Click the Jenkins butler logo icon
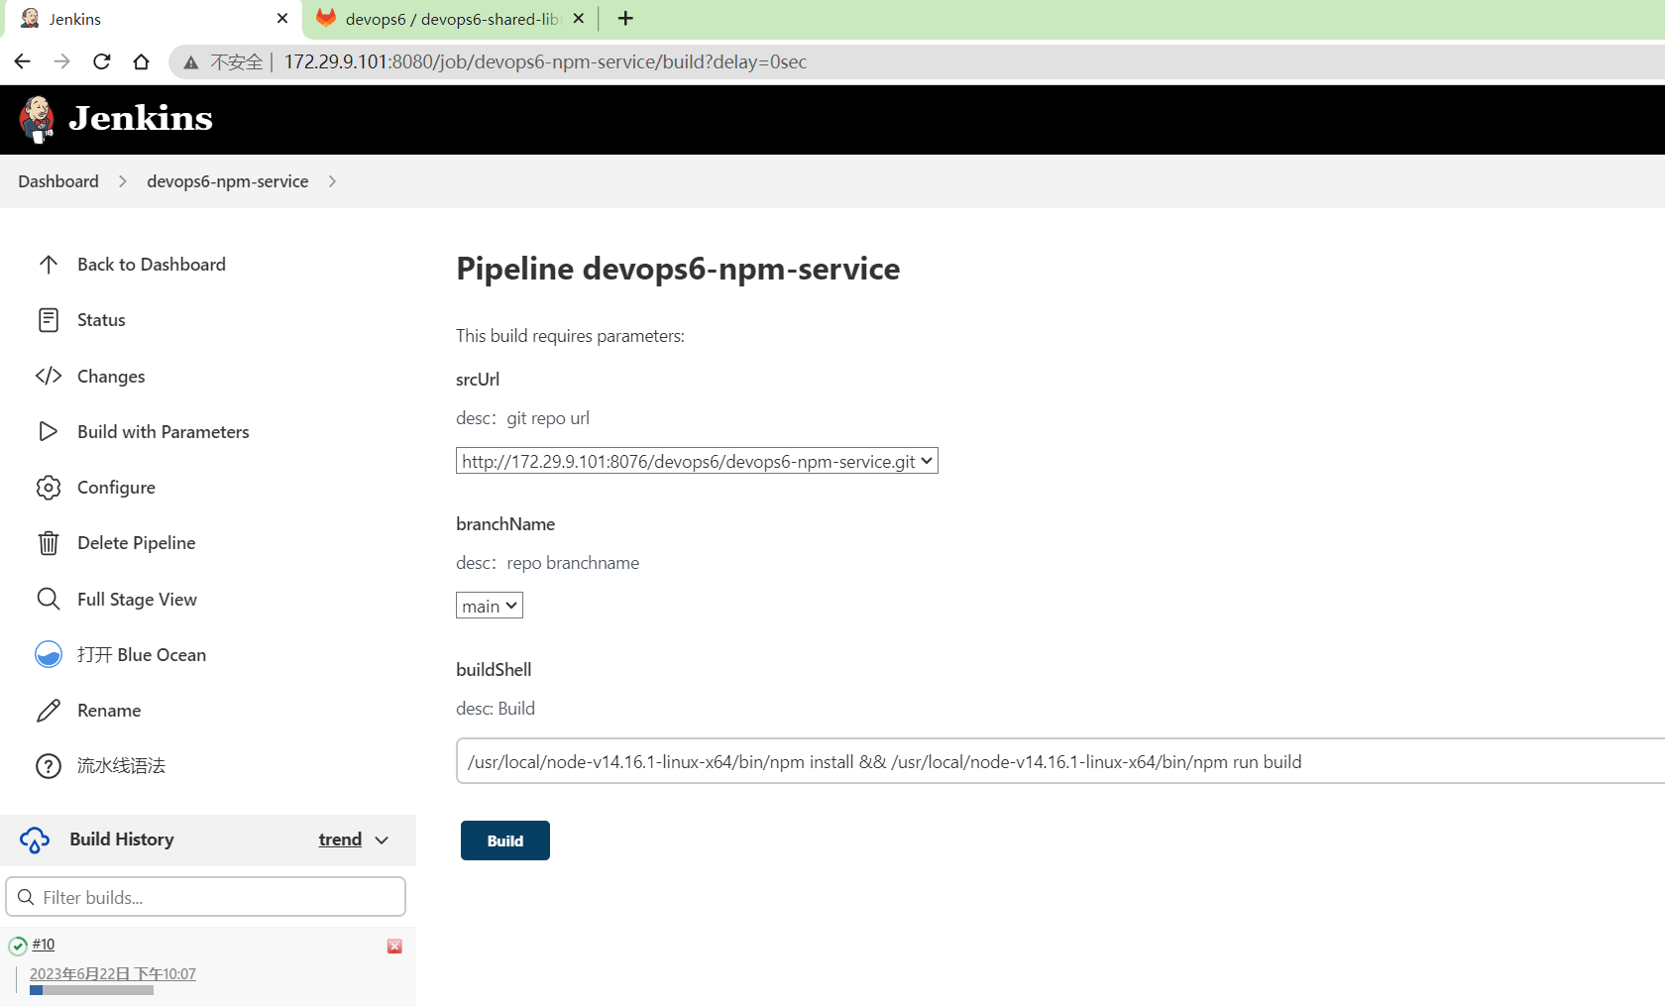 point(37,119)
